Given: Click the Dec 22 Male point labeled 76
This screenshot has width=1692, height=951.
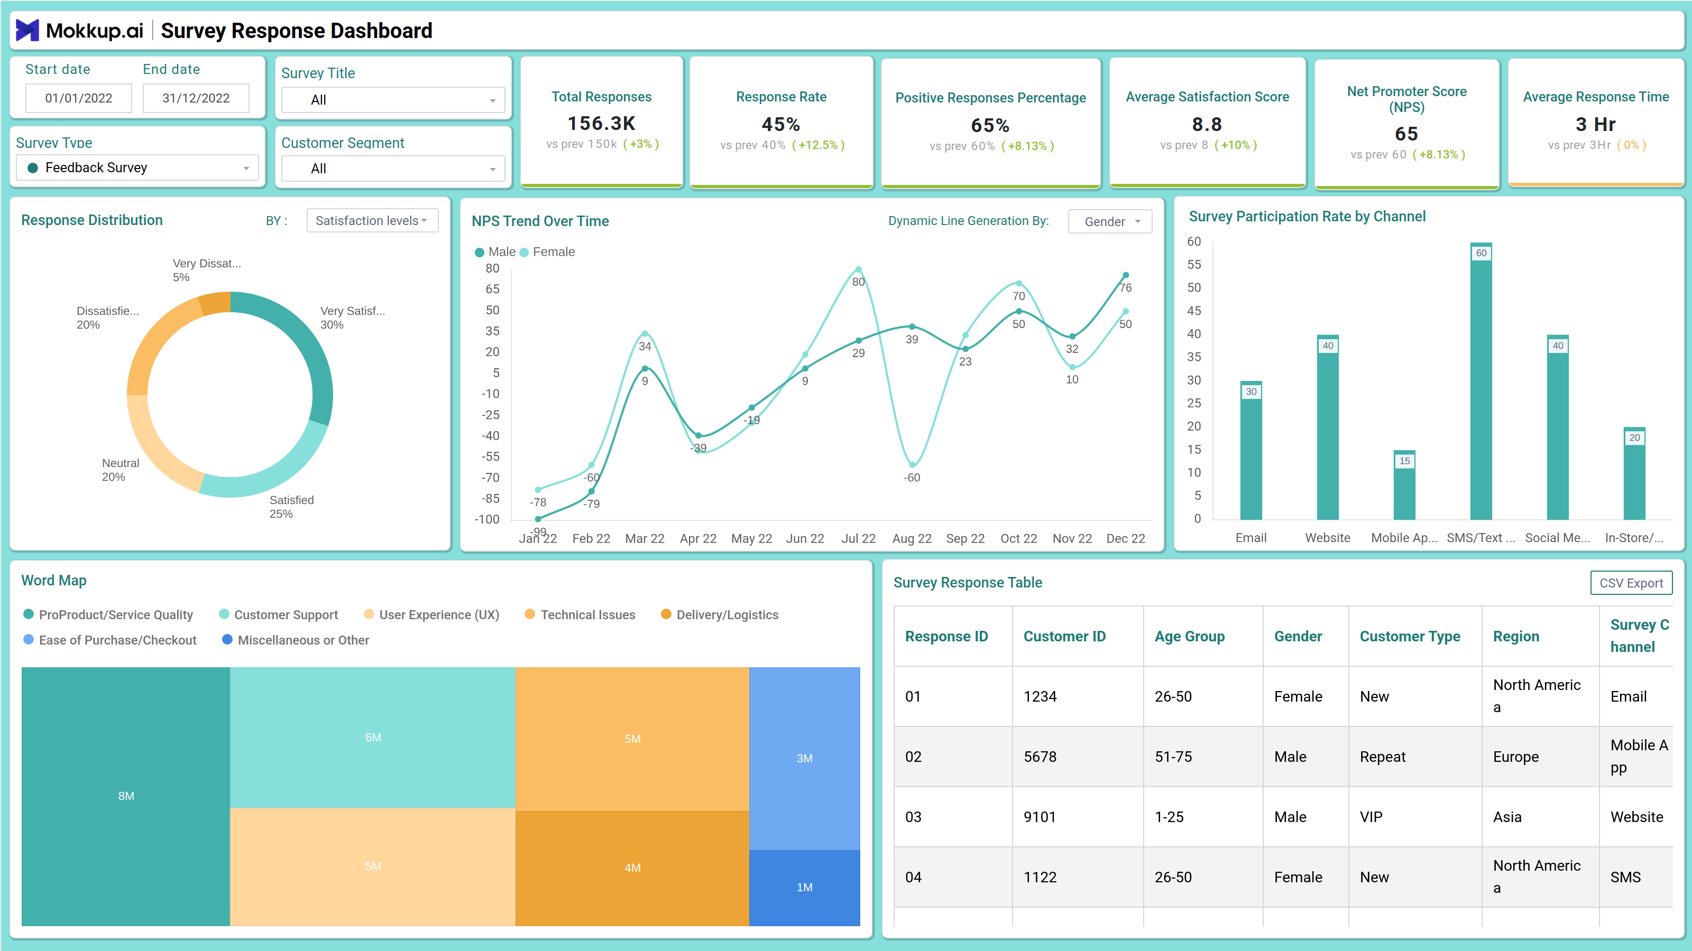Looking at the screenshot, I should coord(1125,275).
